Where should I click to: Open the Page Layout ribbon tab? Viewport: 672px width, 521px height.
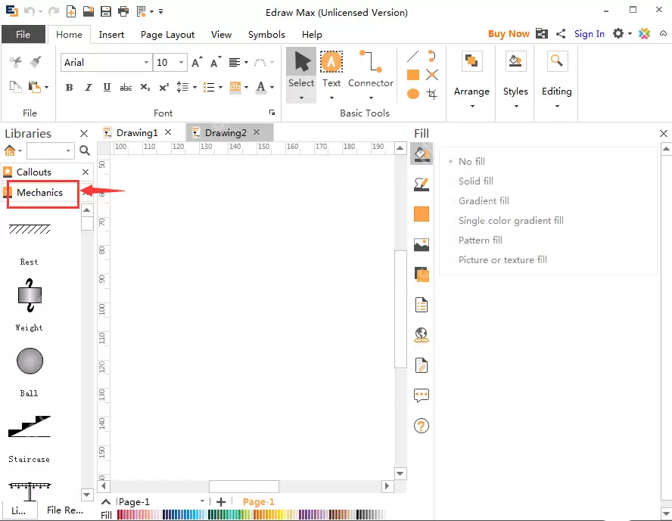[x=167, y=34]
